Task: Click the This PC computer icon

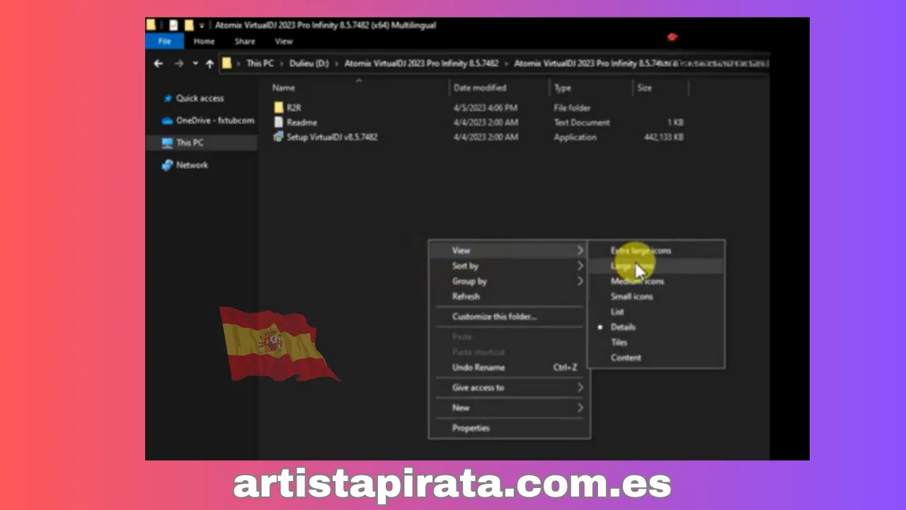Action: 167,142
